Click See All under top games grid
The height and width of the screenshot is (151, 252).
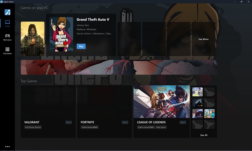pyautogui.click(x=204, y=135)
